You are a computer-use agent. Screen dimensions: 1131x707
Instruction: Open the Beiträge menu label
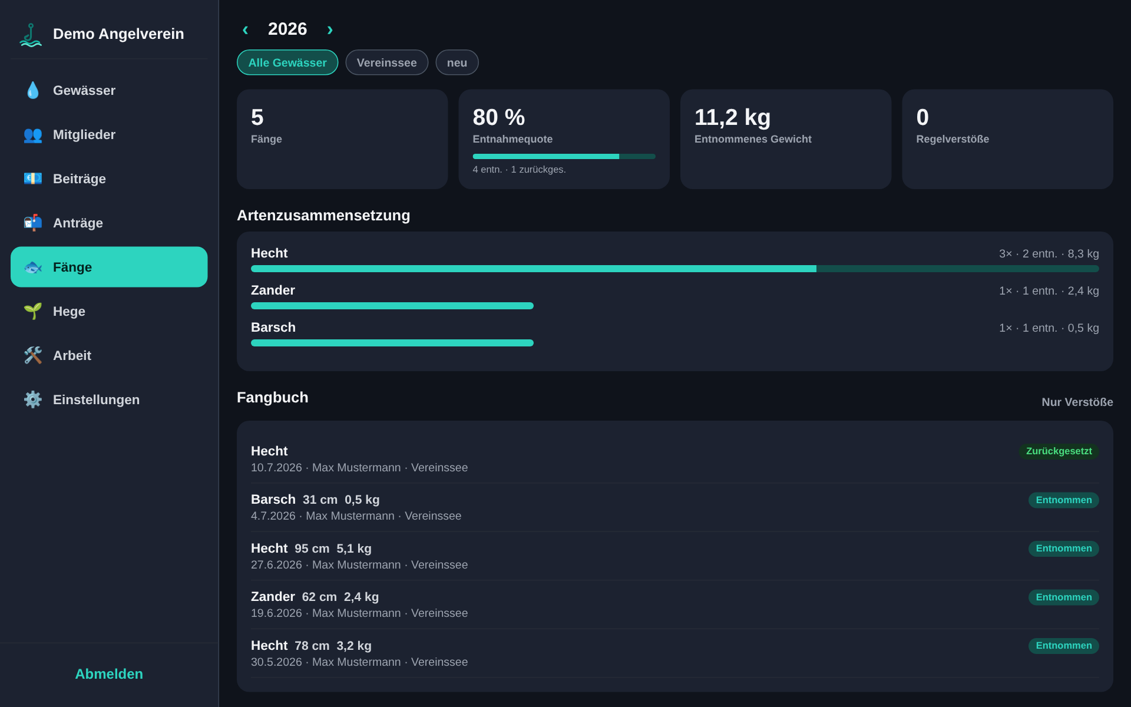tap(80, 179)
